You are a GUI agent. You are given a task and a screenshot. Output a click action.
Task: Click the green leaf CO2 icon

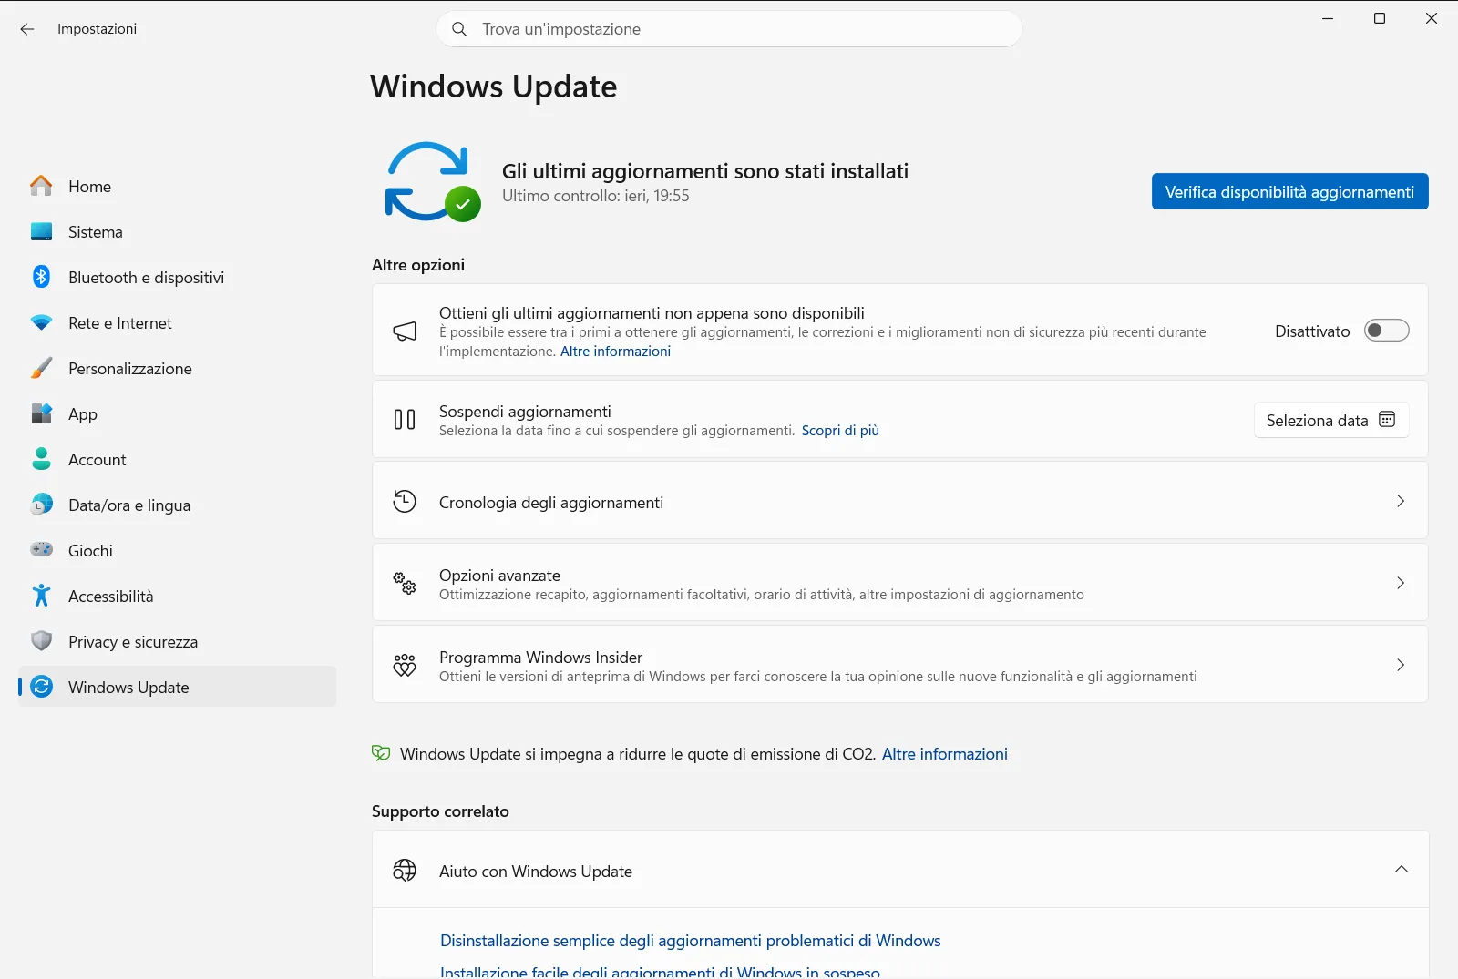pos(381,753)
